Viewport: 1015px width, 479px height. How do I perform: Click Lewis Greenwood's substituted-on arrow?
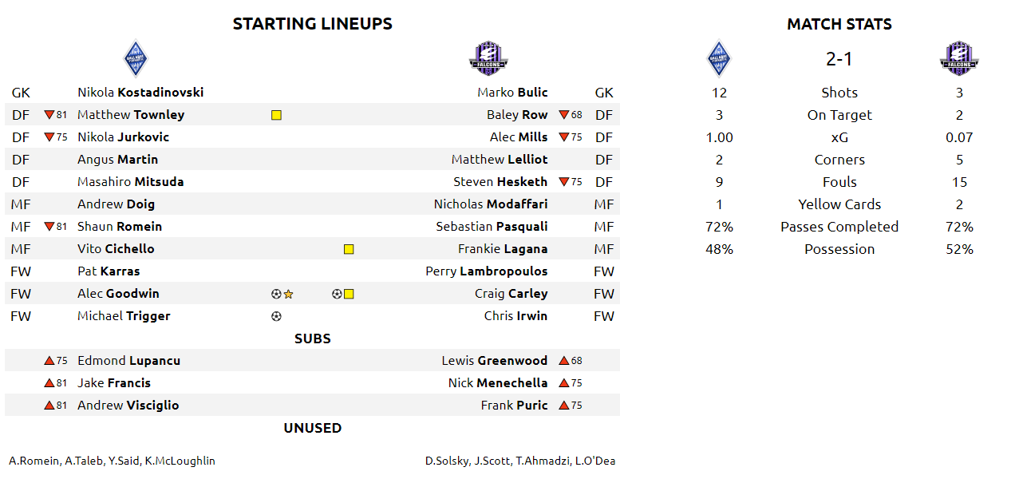pos(564,361)
